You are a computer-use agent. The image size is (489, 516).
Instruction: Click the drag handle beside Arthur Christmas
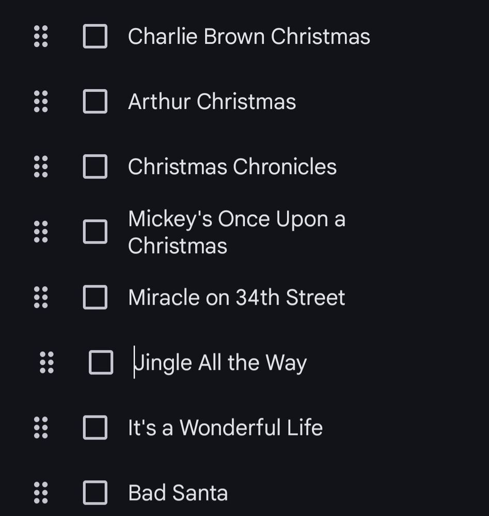point(41,101)
